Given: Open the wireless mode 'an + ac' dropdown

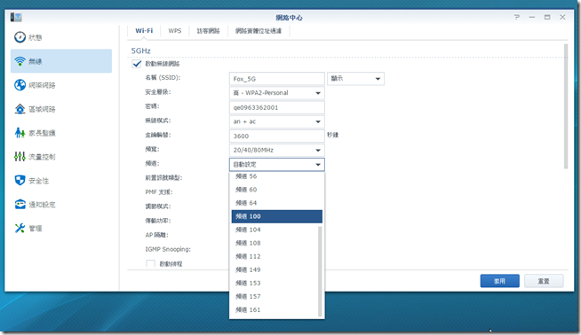Looking at the screenshot, I should tap(277, 121).
